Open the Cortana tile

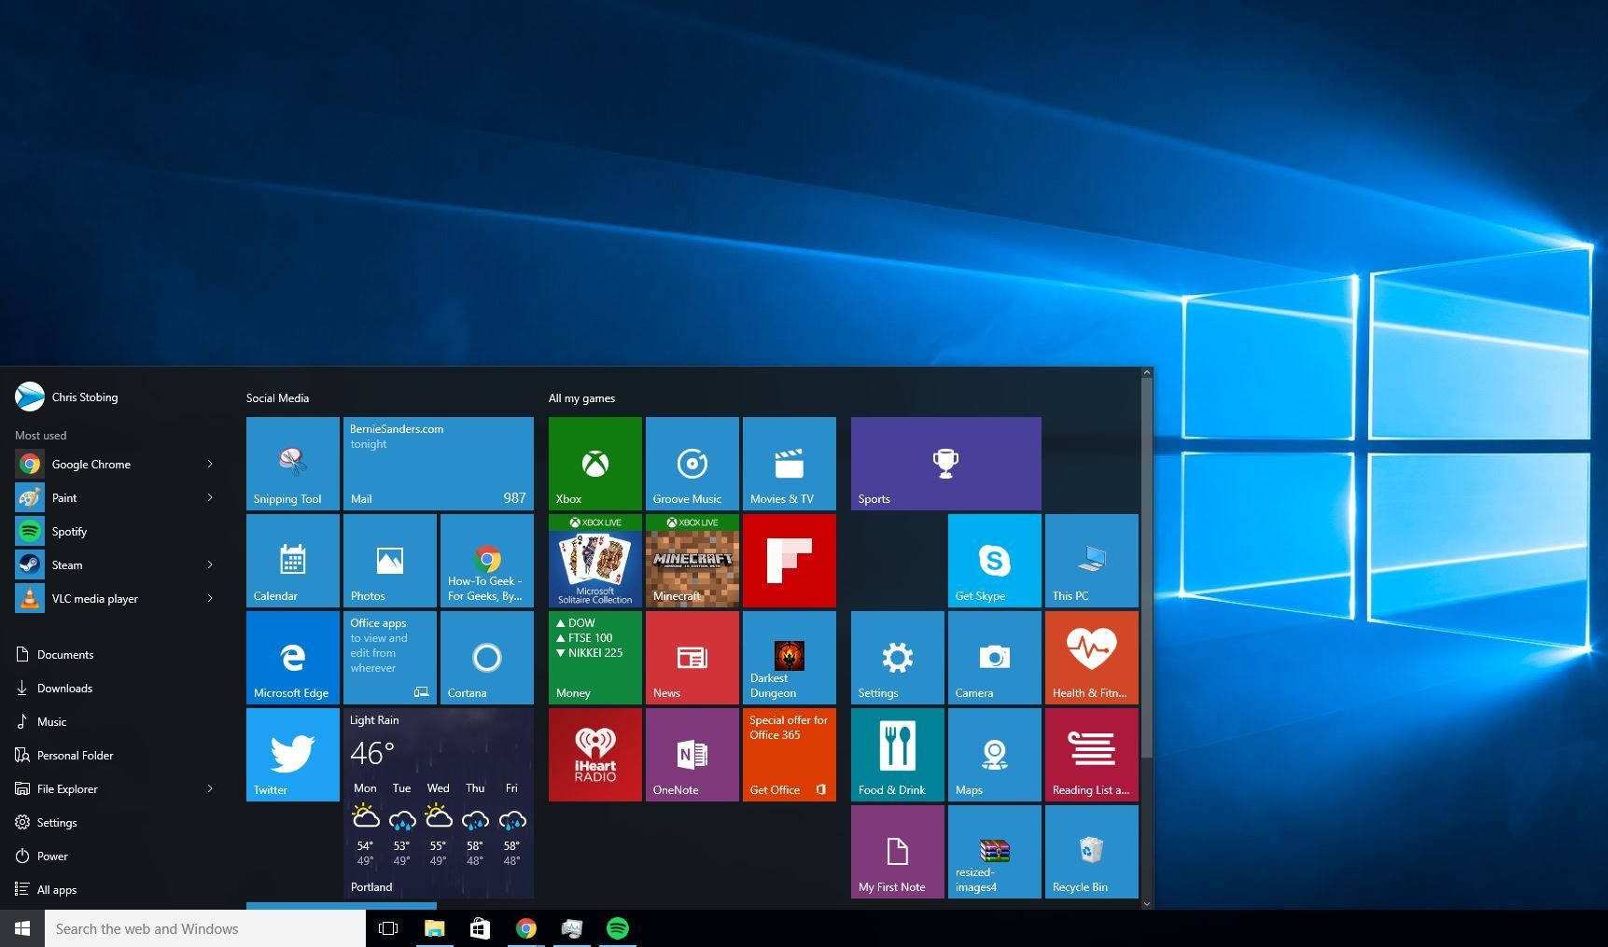(487, 658)
